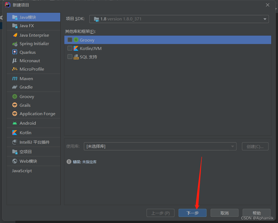278x223 pixels.
Task: Click the Groovy icon in the frameworks list
Action: coord(76,40)
